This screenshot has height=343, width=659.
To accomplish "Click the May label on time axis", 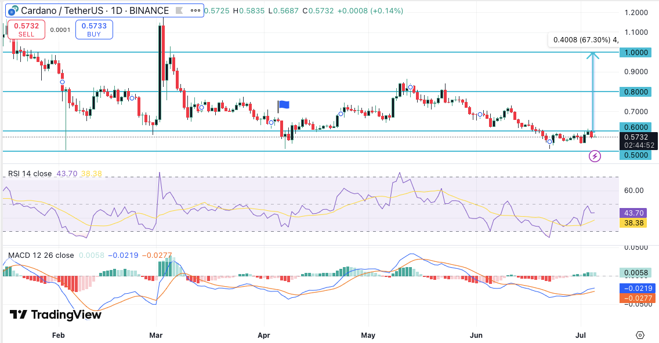I will point(368,335).
